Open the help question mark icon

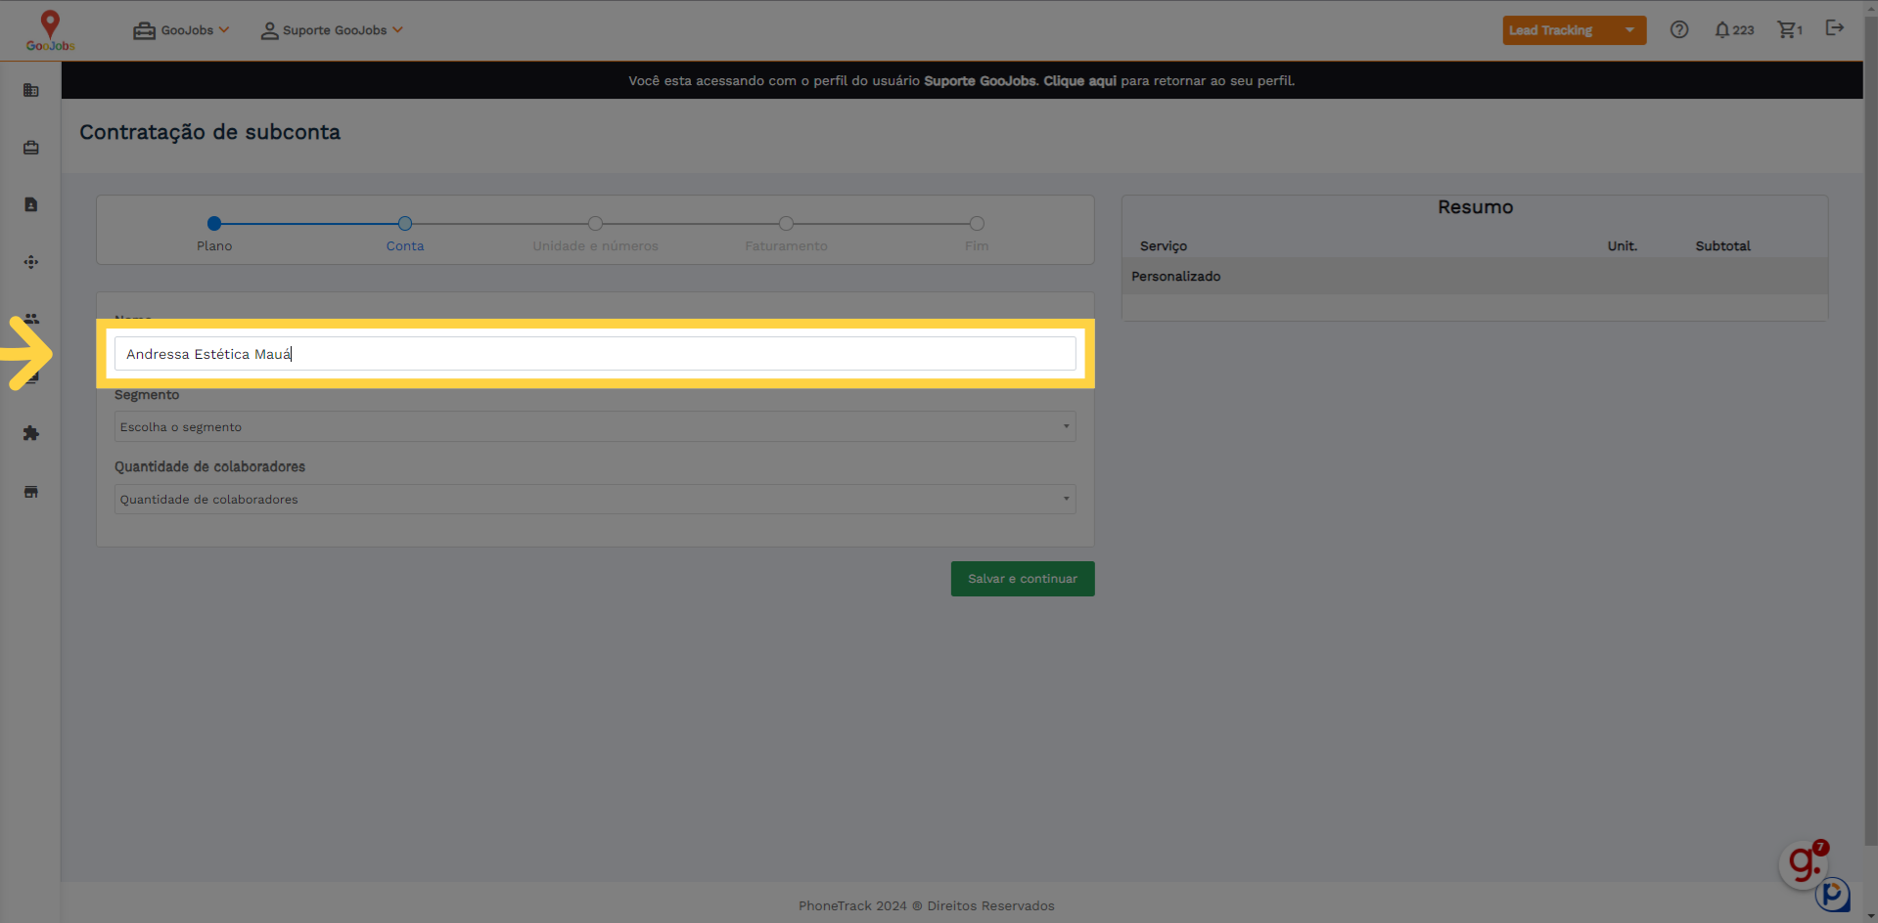pyautogui.click(x=1679, y=29)
